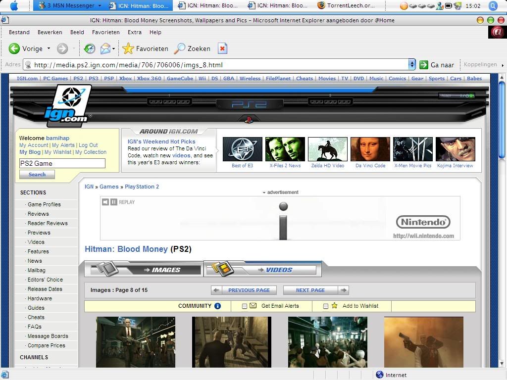Tick the Add to Wishlist checkbox

tap(326, 306)
